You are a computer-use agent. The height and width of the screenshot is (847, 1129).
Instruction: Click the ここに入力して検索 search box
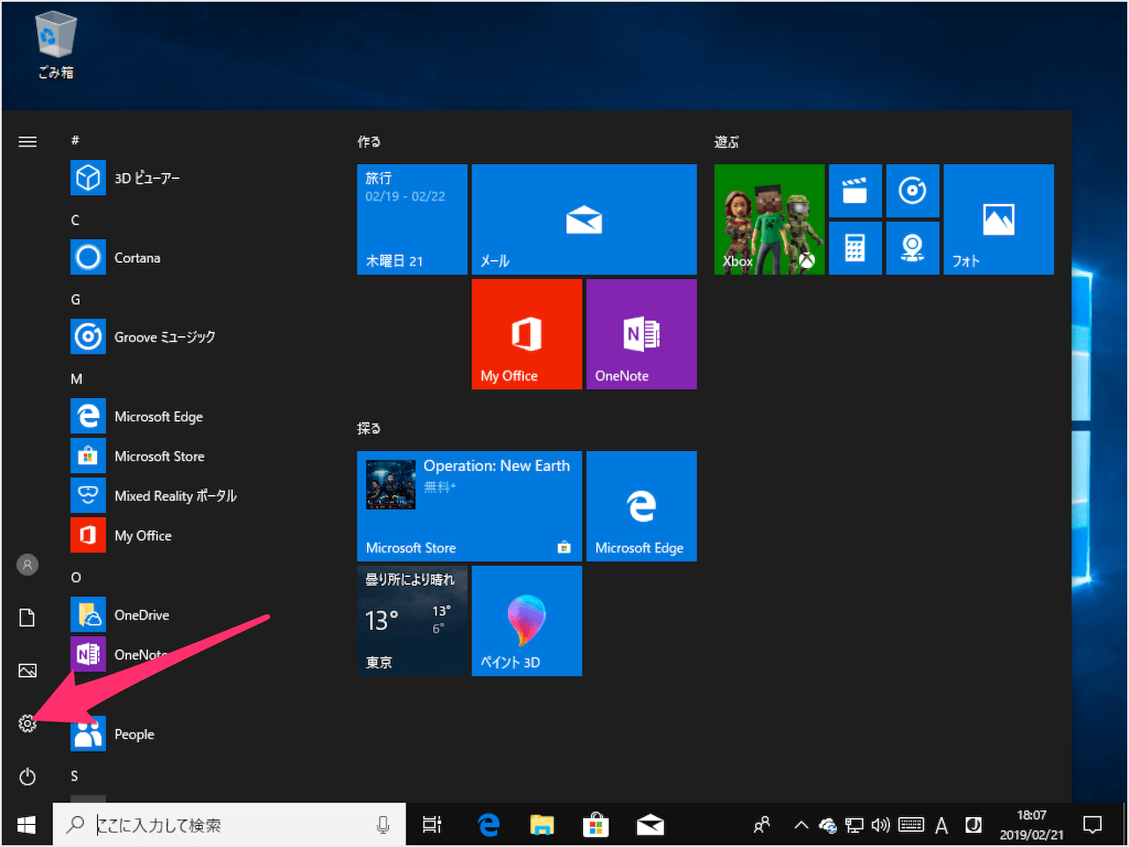click(229, 825)
